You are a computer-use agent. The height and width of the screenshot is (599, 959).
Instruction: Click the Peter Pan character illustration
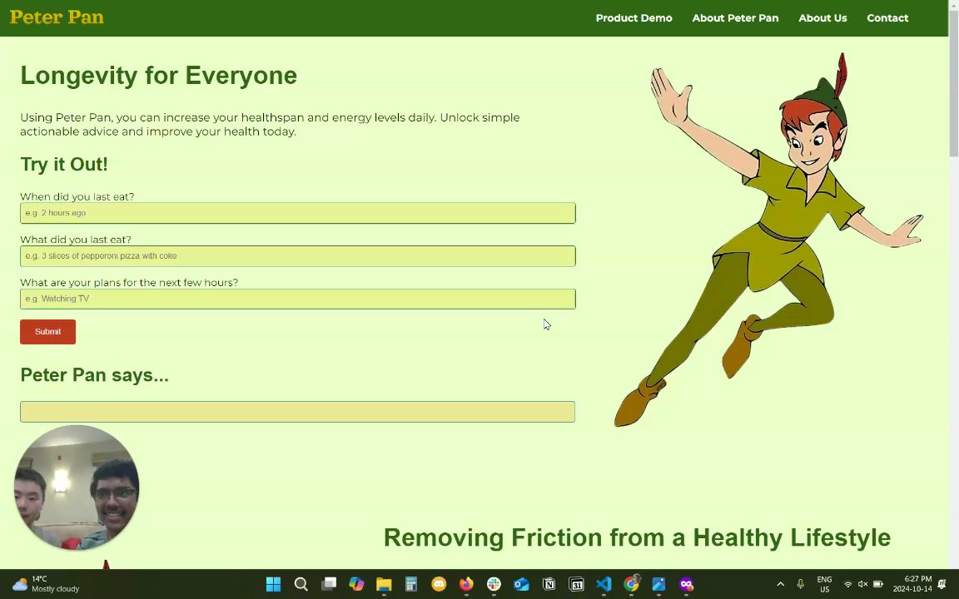tap(768, 240)
